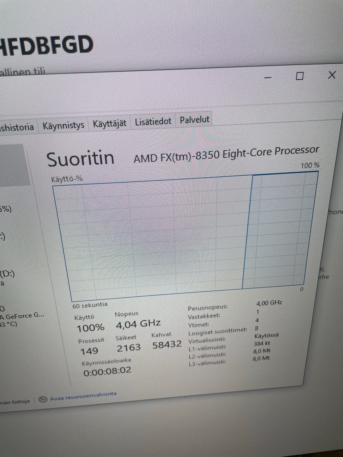Click the Käyttö-% graph label
This screenshot has width=343, height=457.
[x=67, y=179]
